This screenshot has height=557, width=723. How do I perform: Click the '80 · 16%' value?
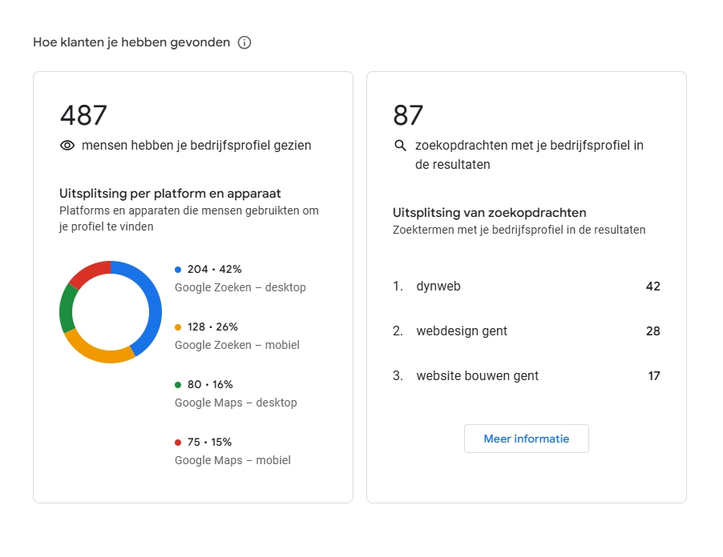tap(210, 384)
